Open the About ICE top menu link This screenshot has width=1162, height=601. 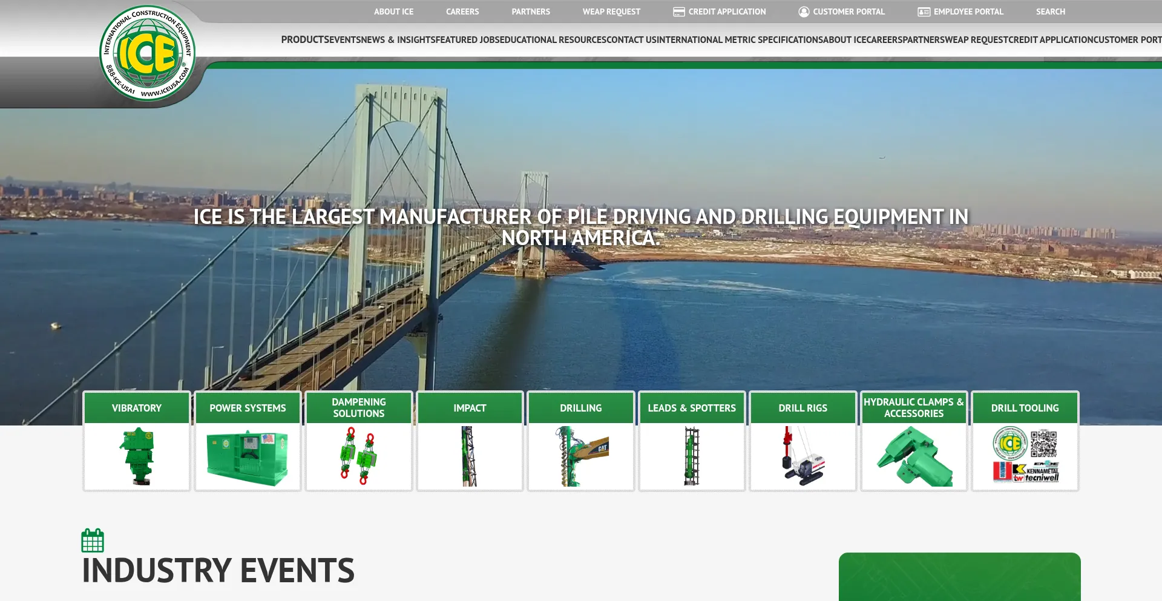click(393, 12)
